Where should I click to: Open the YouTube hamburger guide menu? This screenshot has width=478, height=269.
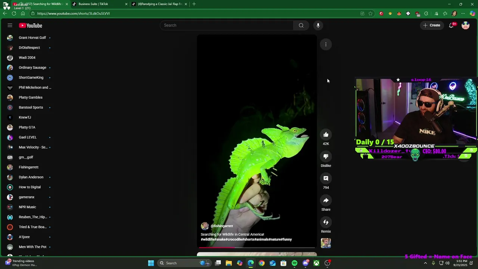10,25
